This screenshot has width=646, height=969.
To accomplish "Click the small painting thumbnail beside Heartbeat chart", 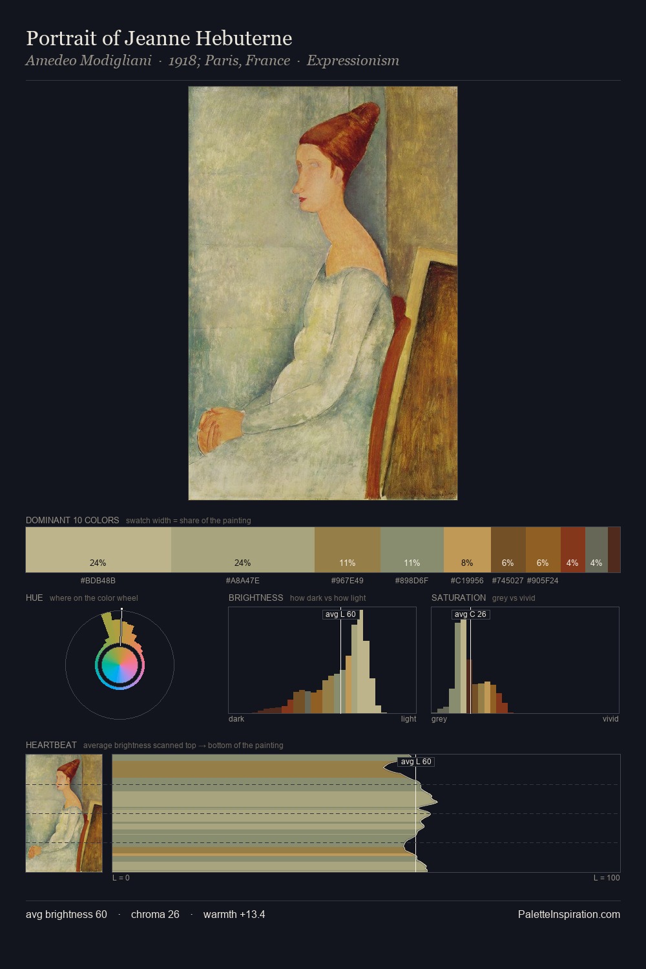I will 64,813.
